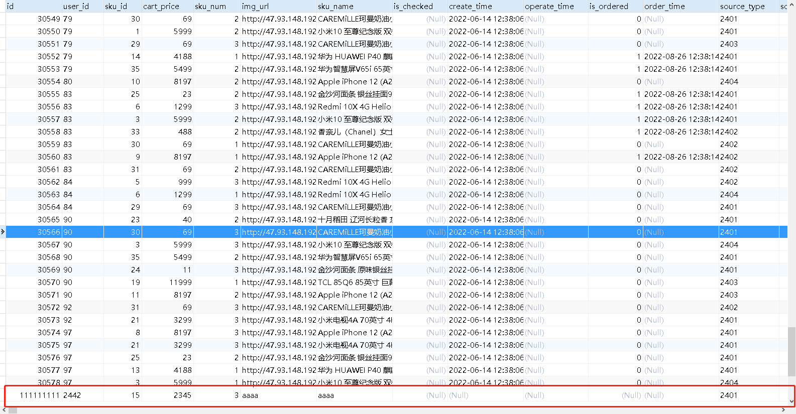Viewport: 796px width, 414px height.
Task: Click the horizontal scrollbar right arrow
Action: (x=783, y=410)
